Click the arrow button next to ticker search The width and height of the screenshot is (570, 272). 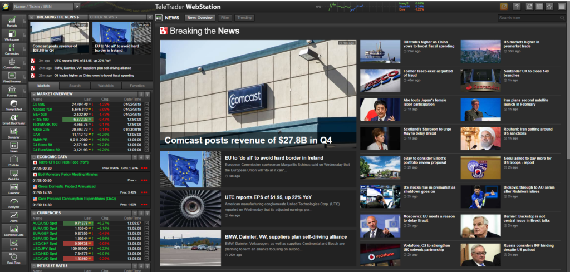(77, 7)
